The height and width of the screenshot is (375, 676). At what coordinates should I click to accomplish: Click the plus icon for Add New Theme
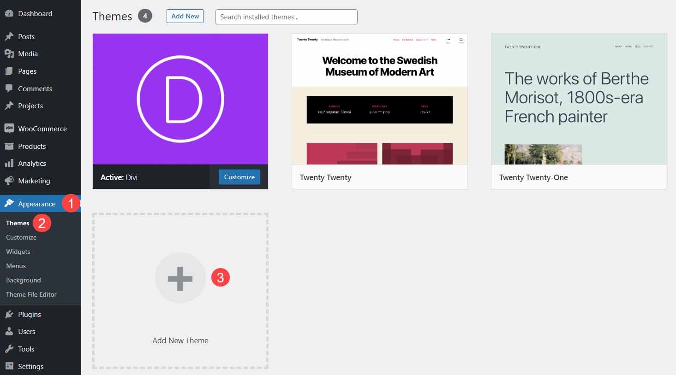tap(180, 278)
